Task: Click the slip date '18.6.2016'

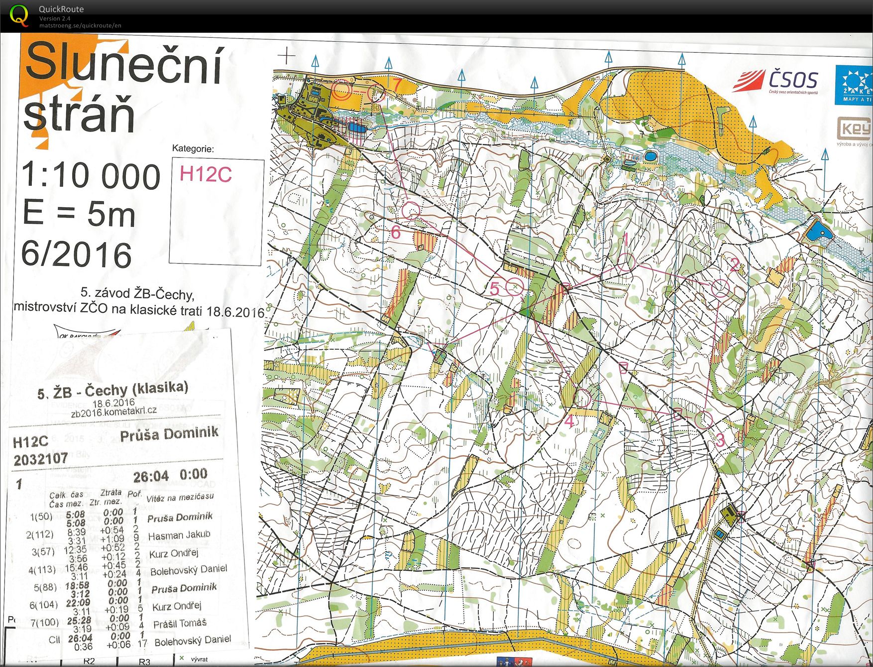Action: (113, 403)
